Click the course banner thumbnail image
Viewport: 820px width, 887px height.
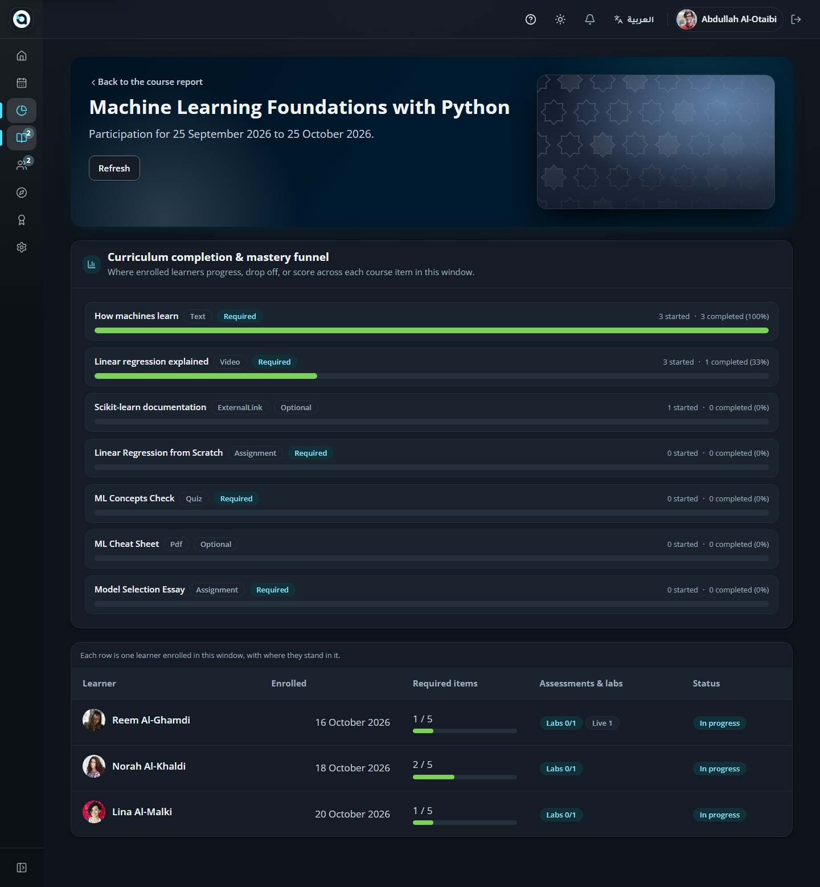[x=656, y=142]
